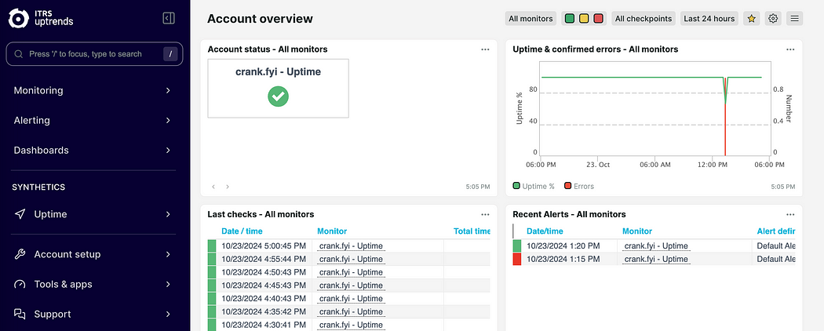The width and height of the screenshot is (824, 331).
Task: Click chevron next to Tools & apps
Action: click(x=168, y=284)
